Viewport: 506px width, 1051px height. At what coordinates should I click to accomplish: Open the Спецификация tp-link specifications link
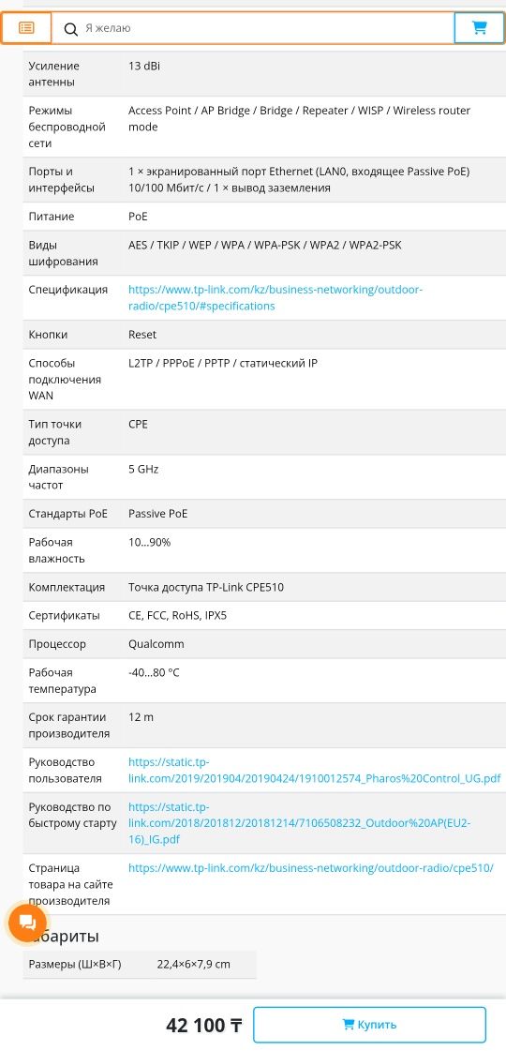(275, 297)
